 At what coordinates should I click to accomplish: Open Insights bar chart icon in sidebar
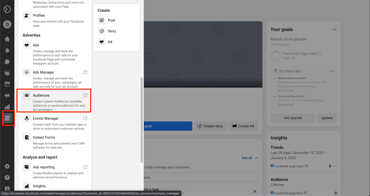coord(7,107)
